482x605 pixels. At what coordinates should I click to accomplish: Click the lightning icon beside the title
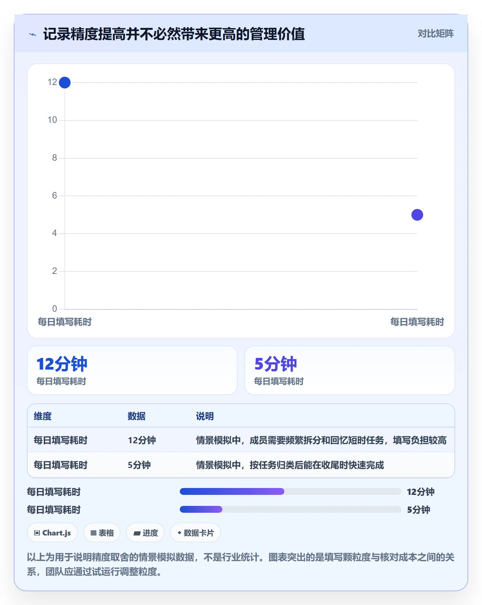coord(33,34)
